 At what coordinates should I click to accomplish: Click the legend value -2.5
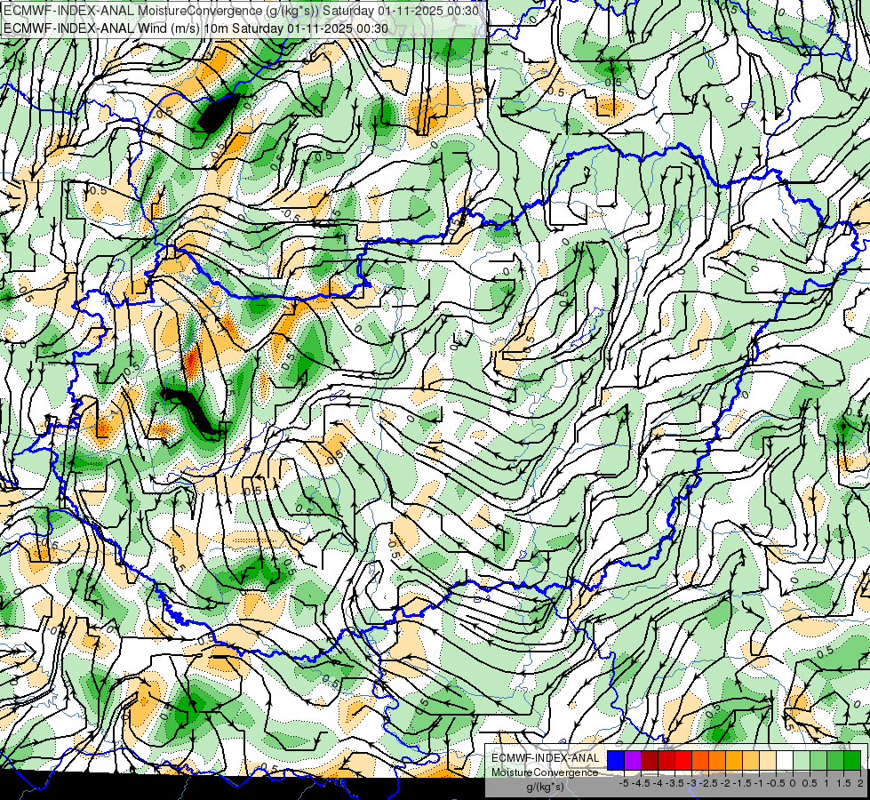[708, 783]
